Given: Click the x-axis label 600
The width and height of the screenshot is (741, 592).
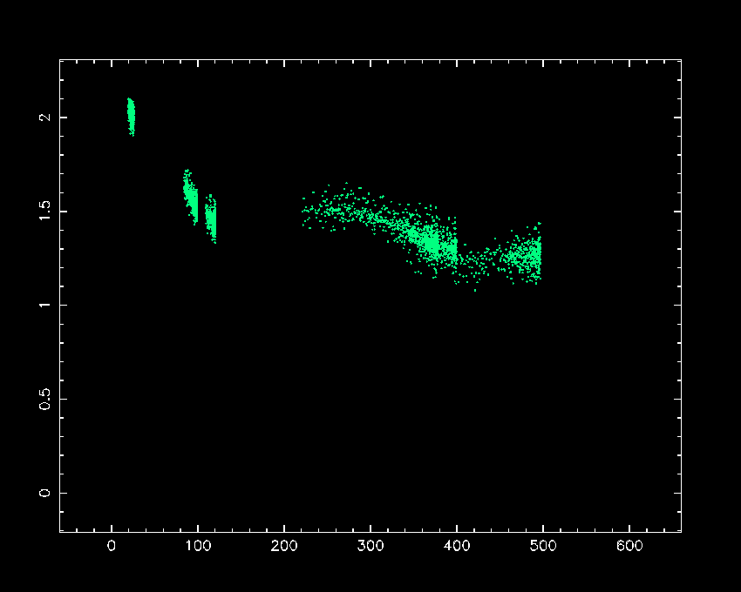Looking at the screenshot, I should 629,546.
